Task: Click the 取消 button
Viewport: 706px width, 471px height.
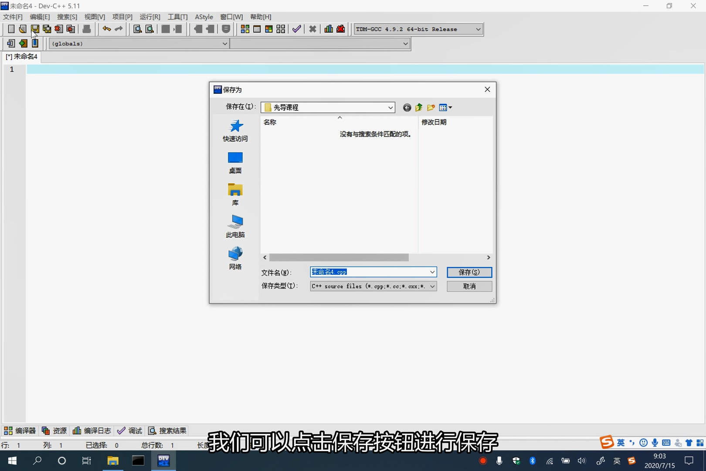Action: [469, 287]
